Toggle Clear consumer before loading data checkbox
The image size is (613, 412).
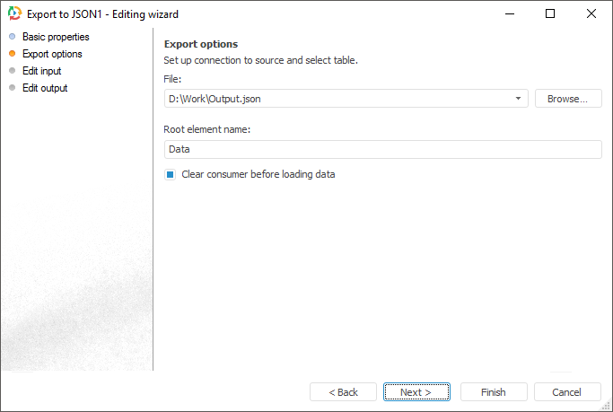pyautogui.click(x=170, y=174)
